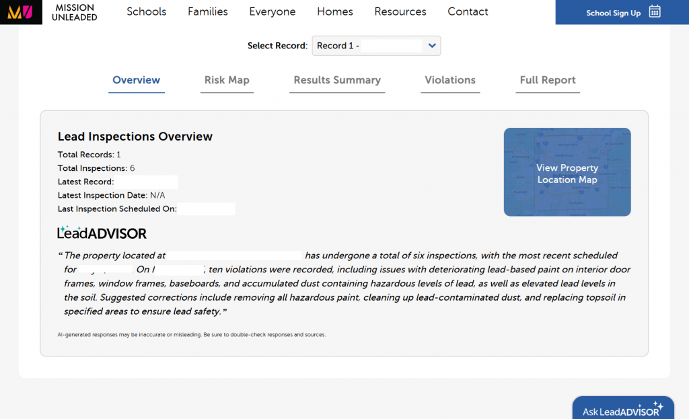Select Homes in the navigation bar
This screenshot has width=689, height=419.
pyautogui.click(x=334, y=11)
